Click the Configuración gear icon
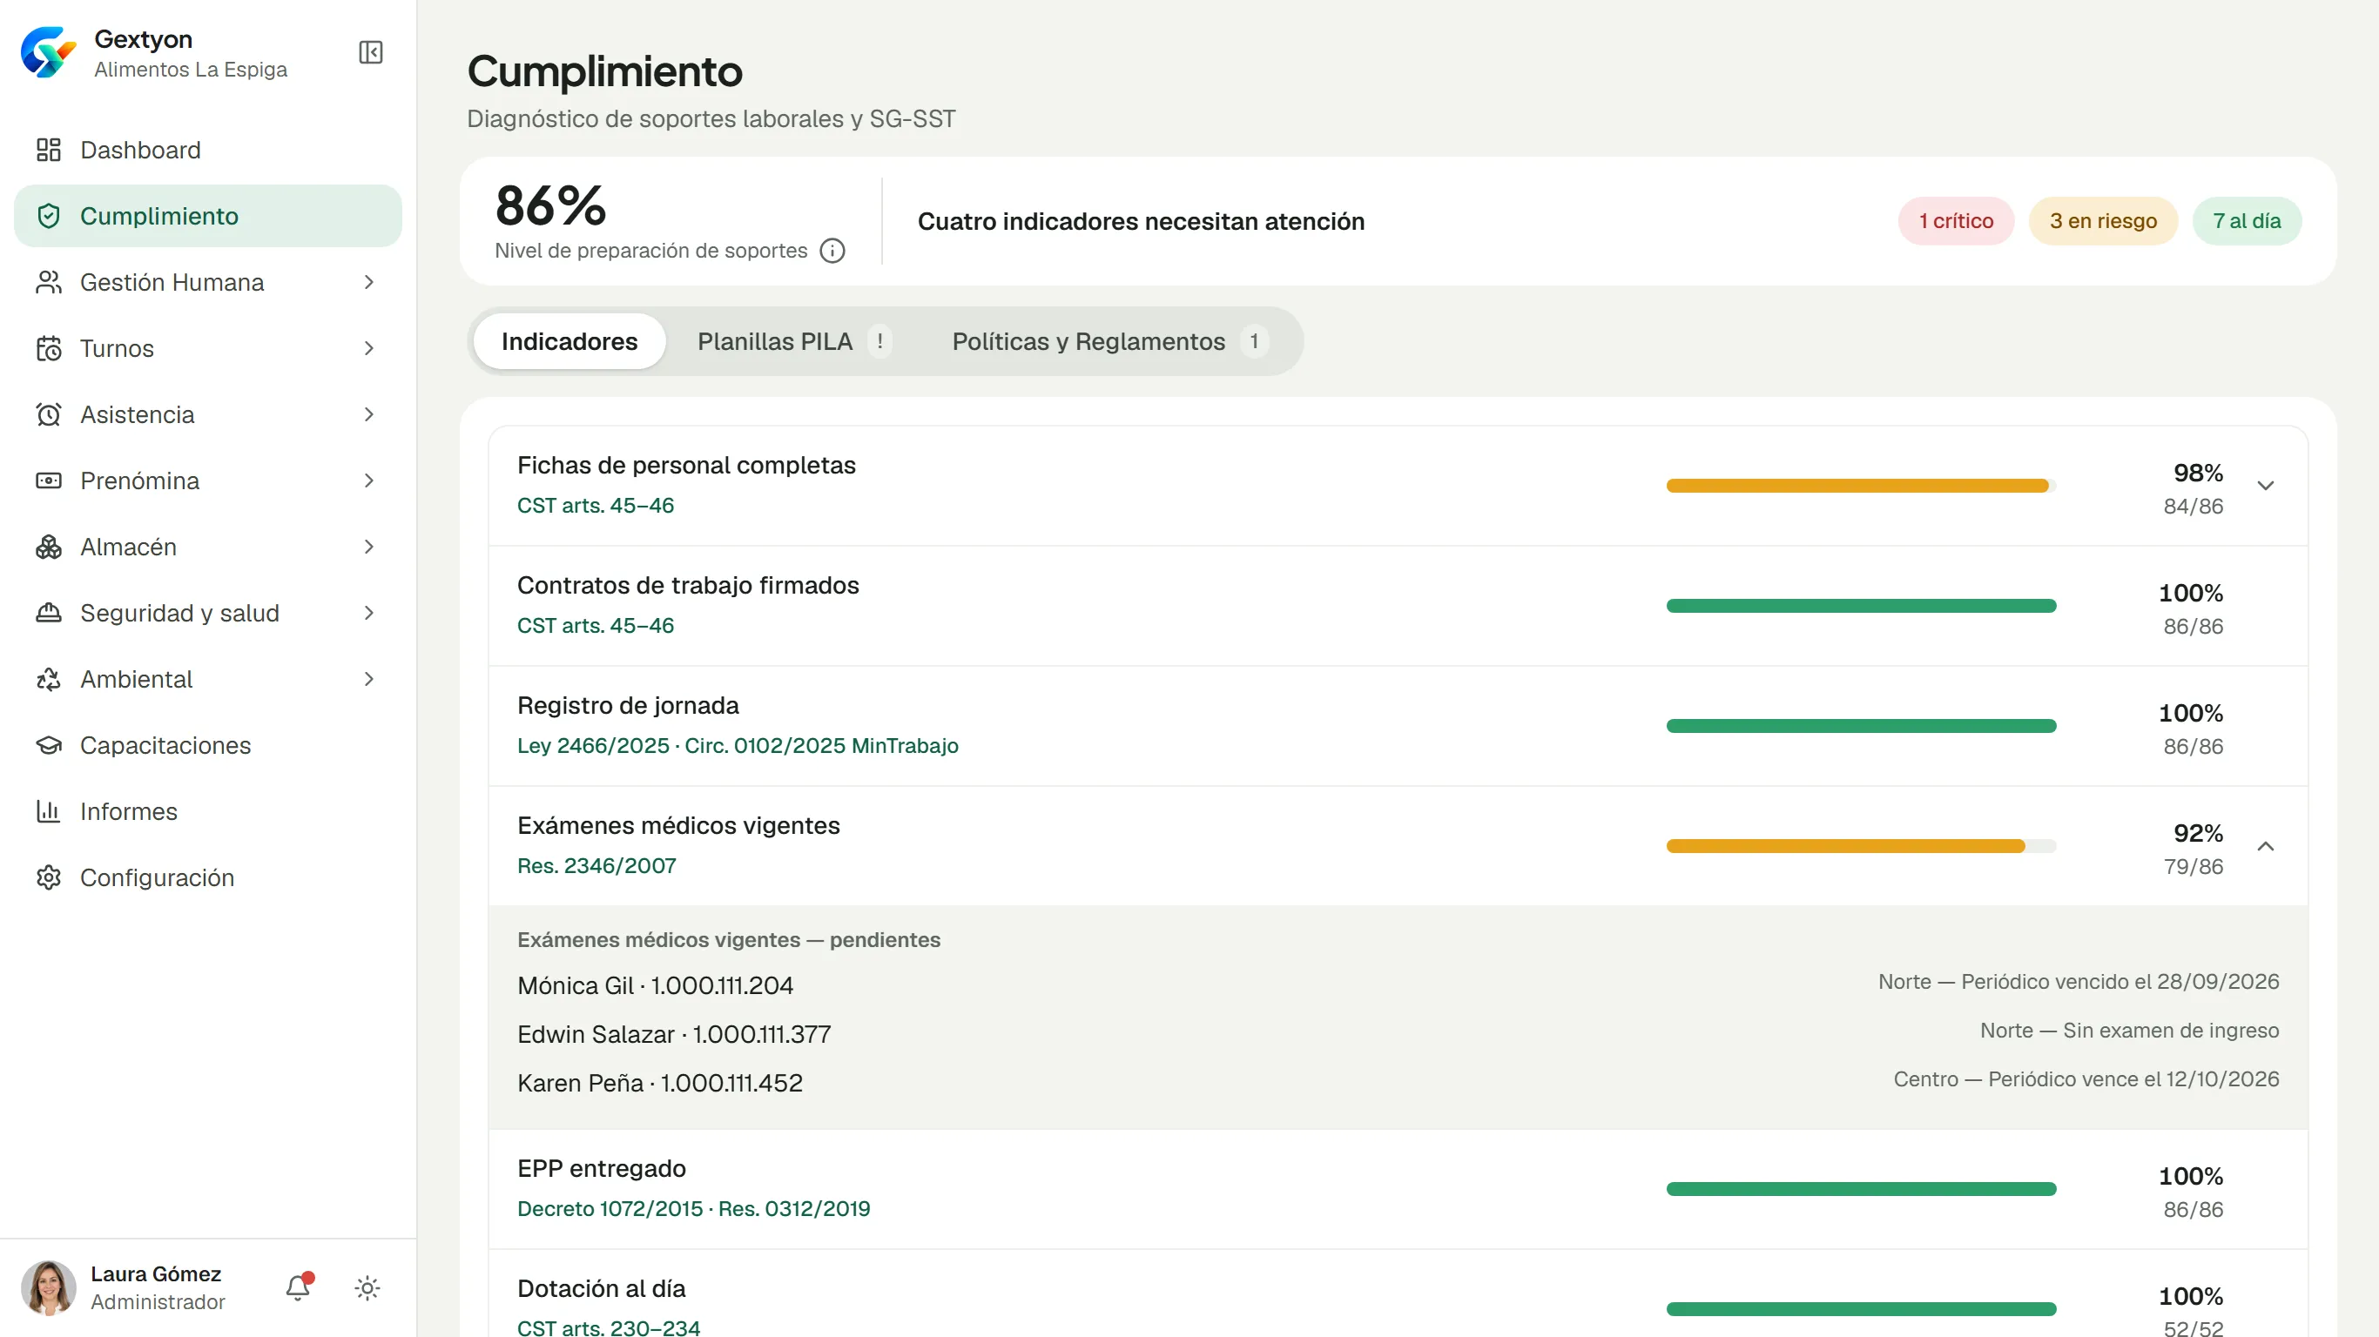Viewport: 2379px width, 1337px height. [x=48, y=877]
